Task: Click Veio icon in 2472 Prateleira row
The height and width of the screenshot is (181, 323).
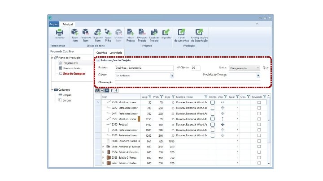Action: [x=223, y=108]
